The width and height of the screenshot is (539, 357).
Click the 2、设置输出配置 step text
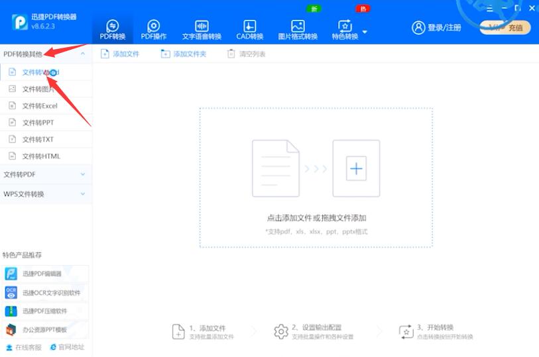click(x=317, y=327)
